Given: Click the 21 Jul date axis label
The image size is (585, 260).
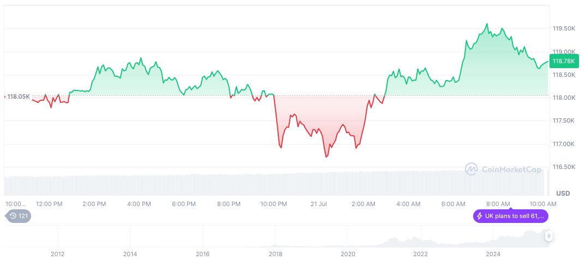Looking at the screenshot, I should (318, 204).
